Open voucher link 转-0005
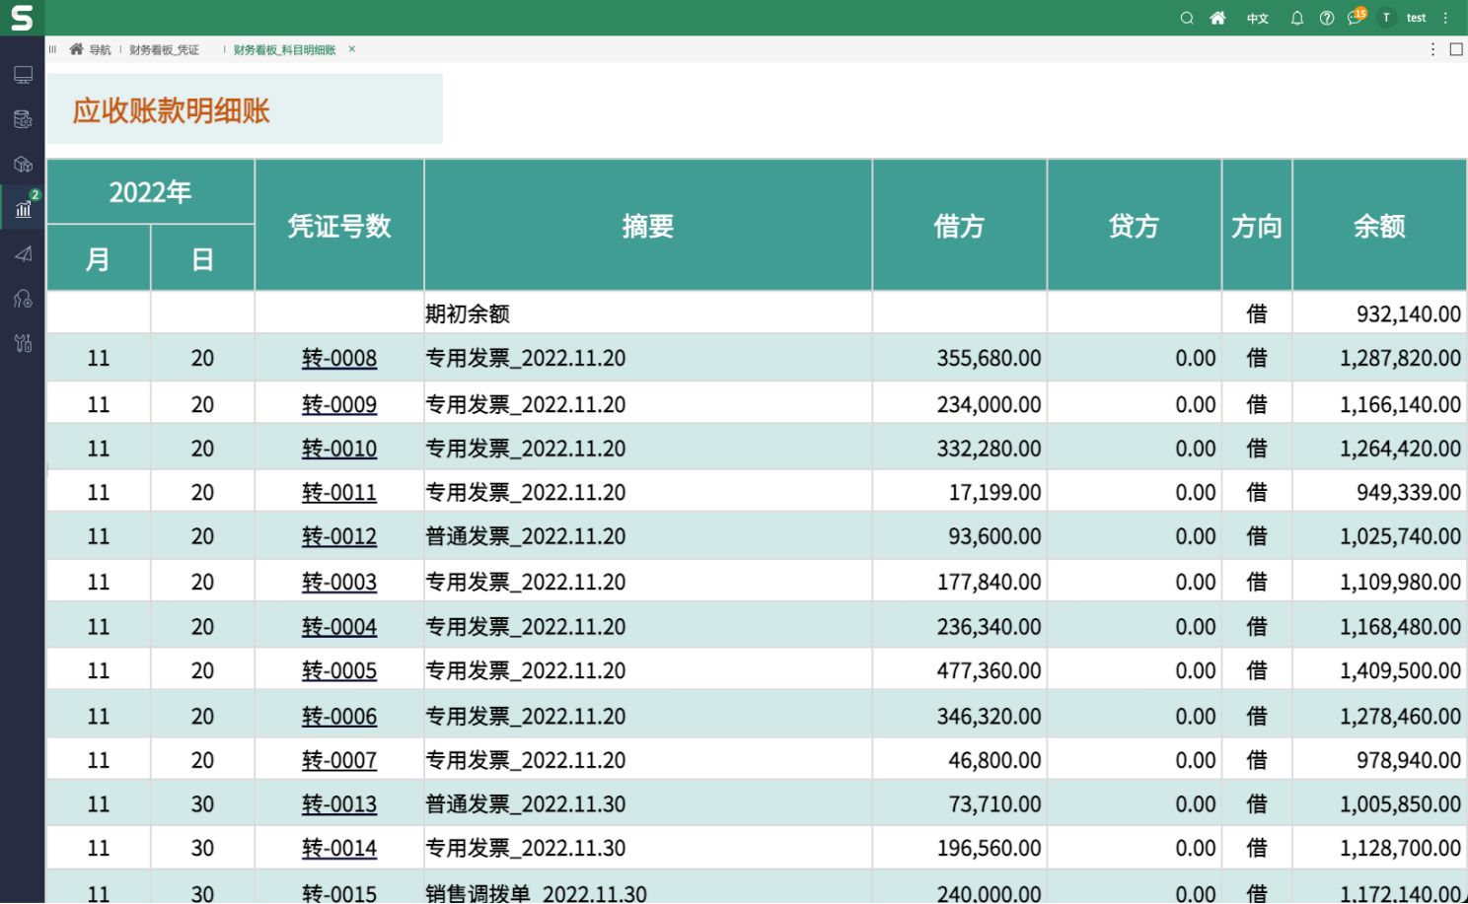The image size is (1468, 904). pos(339,671)
